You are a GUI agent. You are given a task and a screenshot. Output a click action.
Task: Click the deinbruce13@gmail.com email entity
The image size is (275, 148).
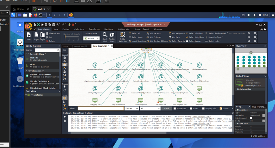95,65
